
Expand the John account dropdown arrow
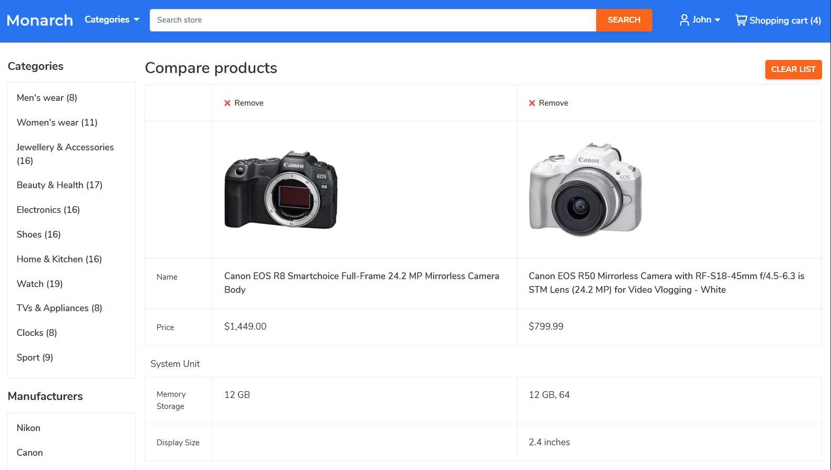coord(718,20)
